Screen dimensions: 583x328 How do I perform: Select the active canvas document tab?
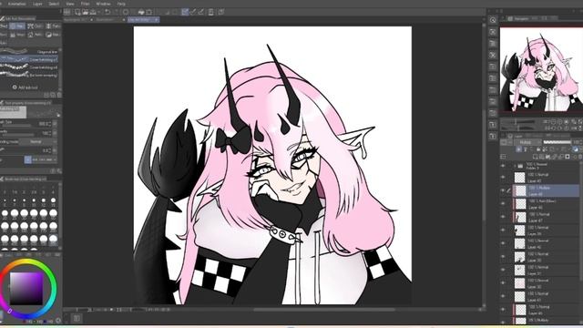pos(143,19)
